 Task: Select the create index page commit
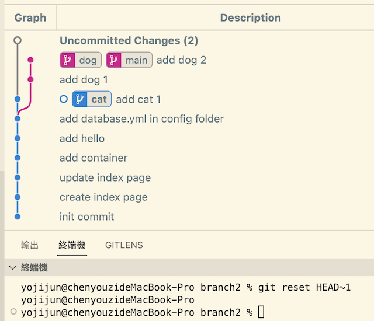[103, 197]
